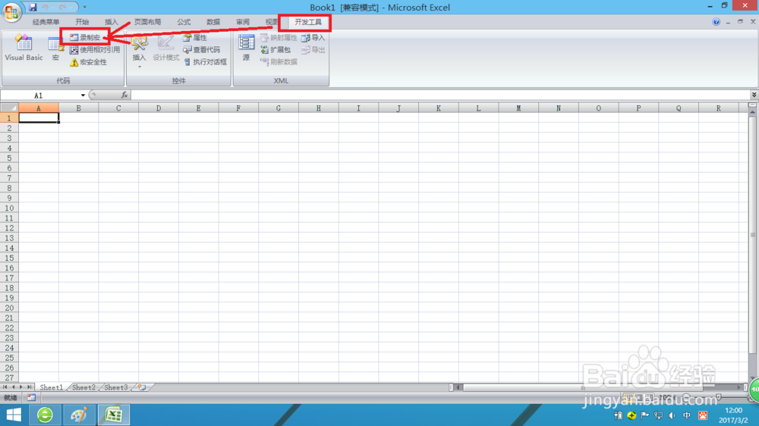Toggle 设计模式 design mode
The width and height of the screenshot is (759, 426).
(x=166, y=49)
